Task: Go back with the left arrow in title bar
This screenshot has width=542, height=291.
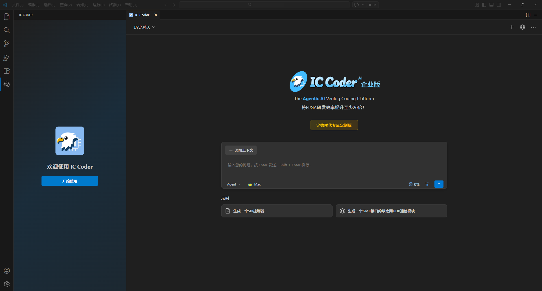Action: 166,5
